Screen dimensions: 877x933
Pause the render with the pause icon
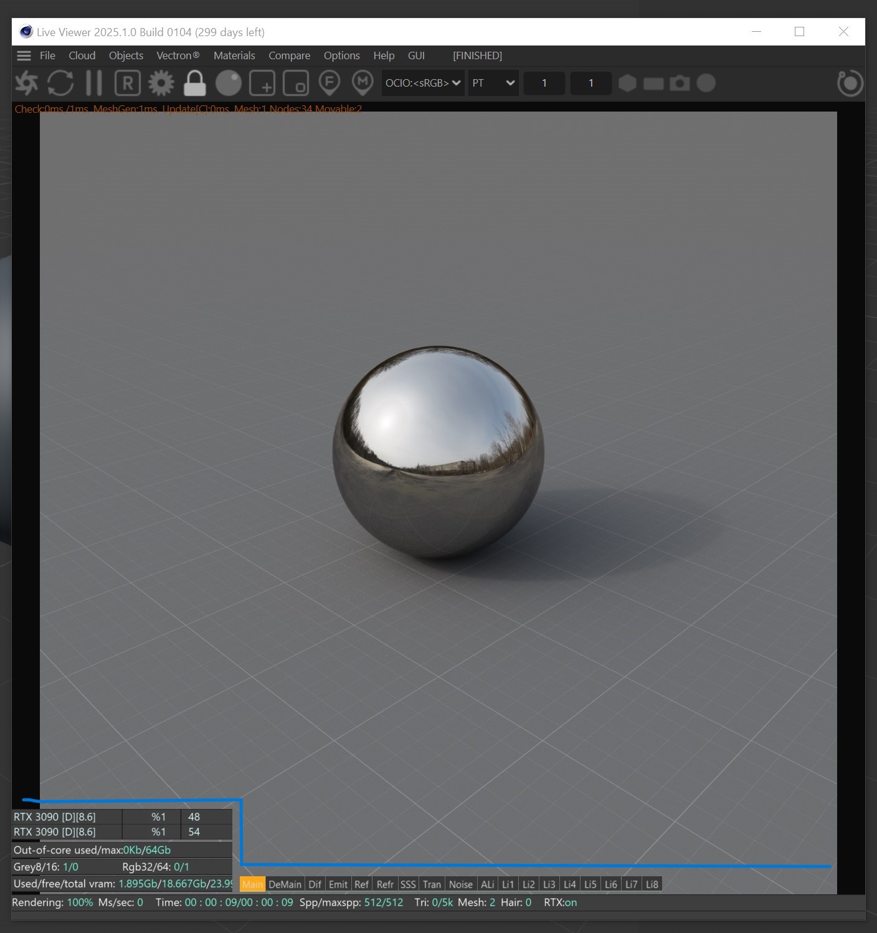tap(94, 83)
